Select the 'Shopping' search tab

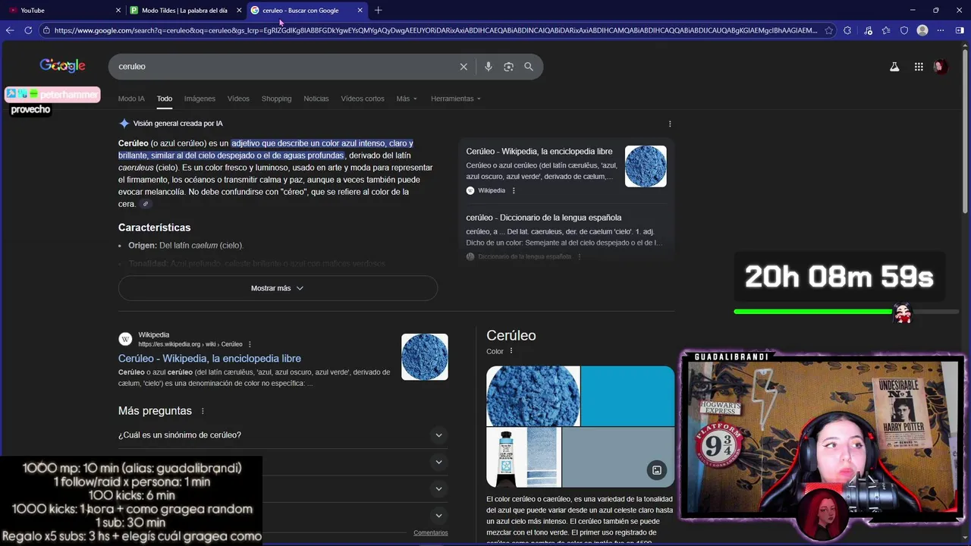pos(276,99)
